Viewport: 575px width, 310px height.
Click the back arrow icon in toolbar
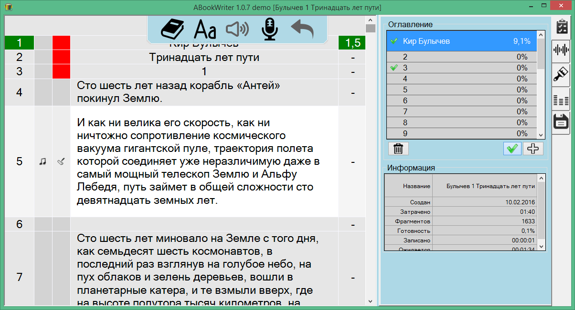coord(302,29)
